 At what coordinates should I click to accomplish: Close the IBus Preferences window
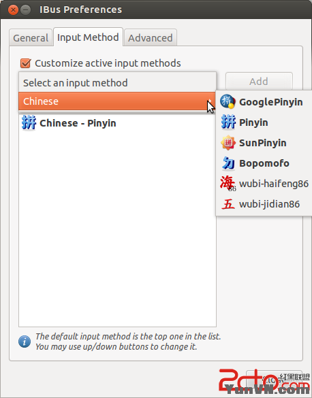tap(13, 10)
